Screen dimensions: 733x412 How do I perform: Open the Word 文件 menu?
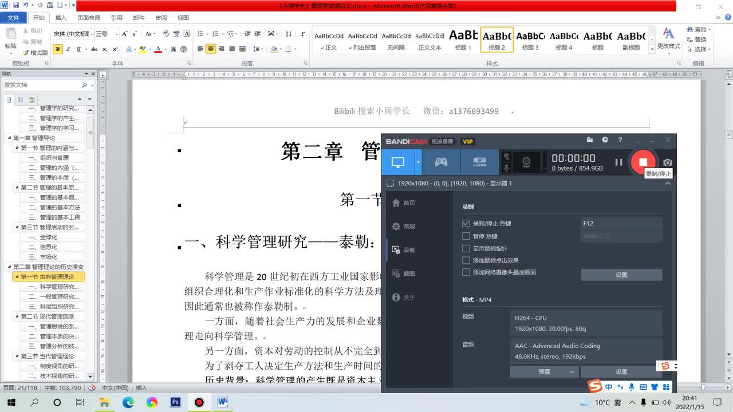13,18
